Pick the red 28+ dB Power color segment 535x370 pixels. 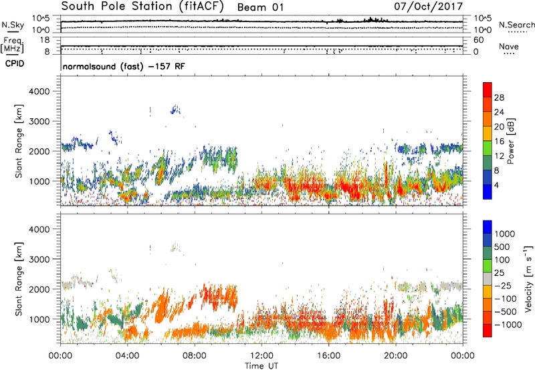(x=488, y=89)
